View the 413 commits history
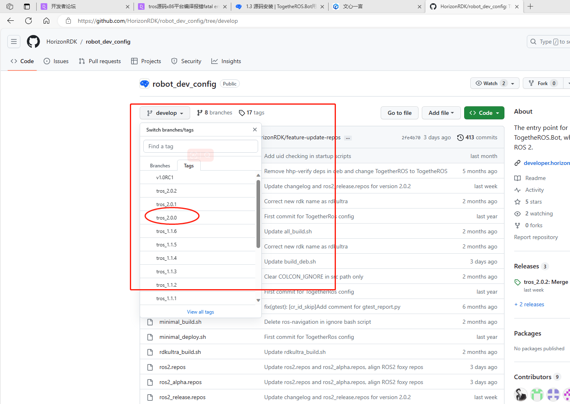The width and height of the screenshot is (570, 404). tap(477, 138)
